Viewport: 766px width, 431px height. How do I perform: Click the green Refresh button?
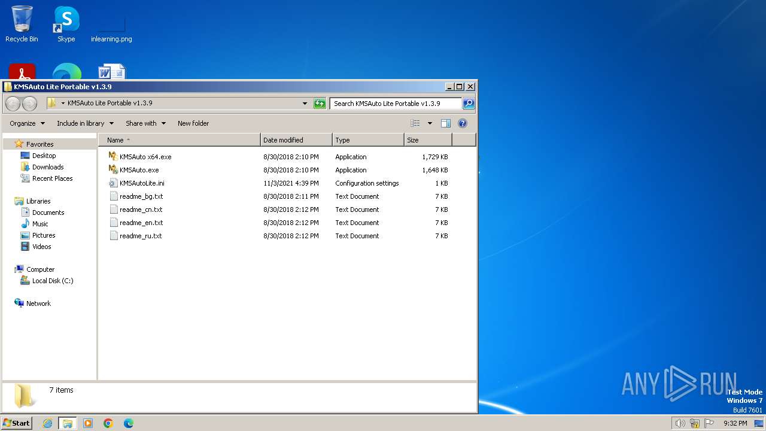point(320,104)
